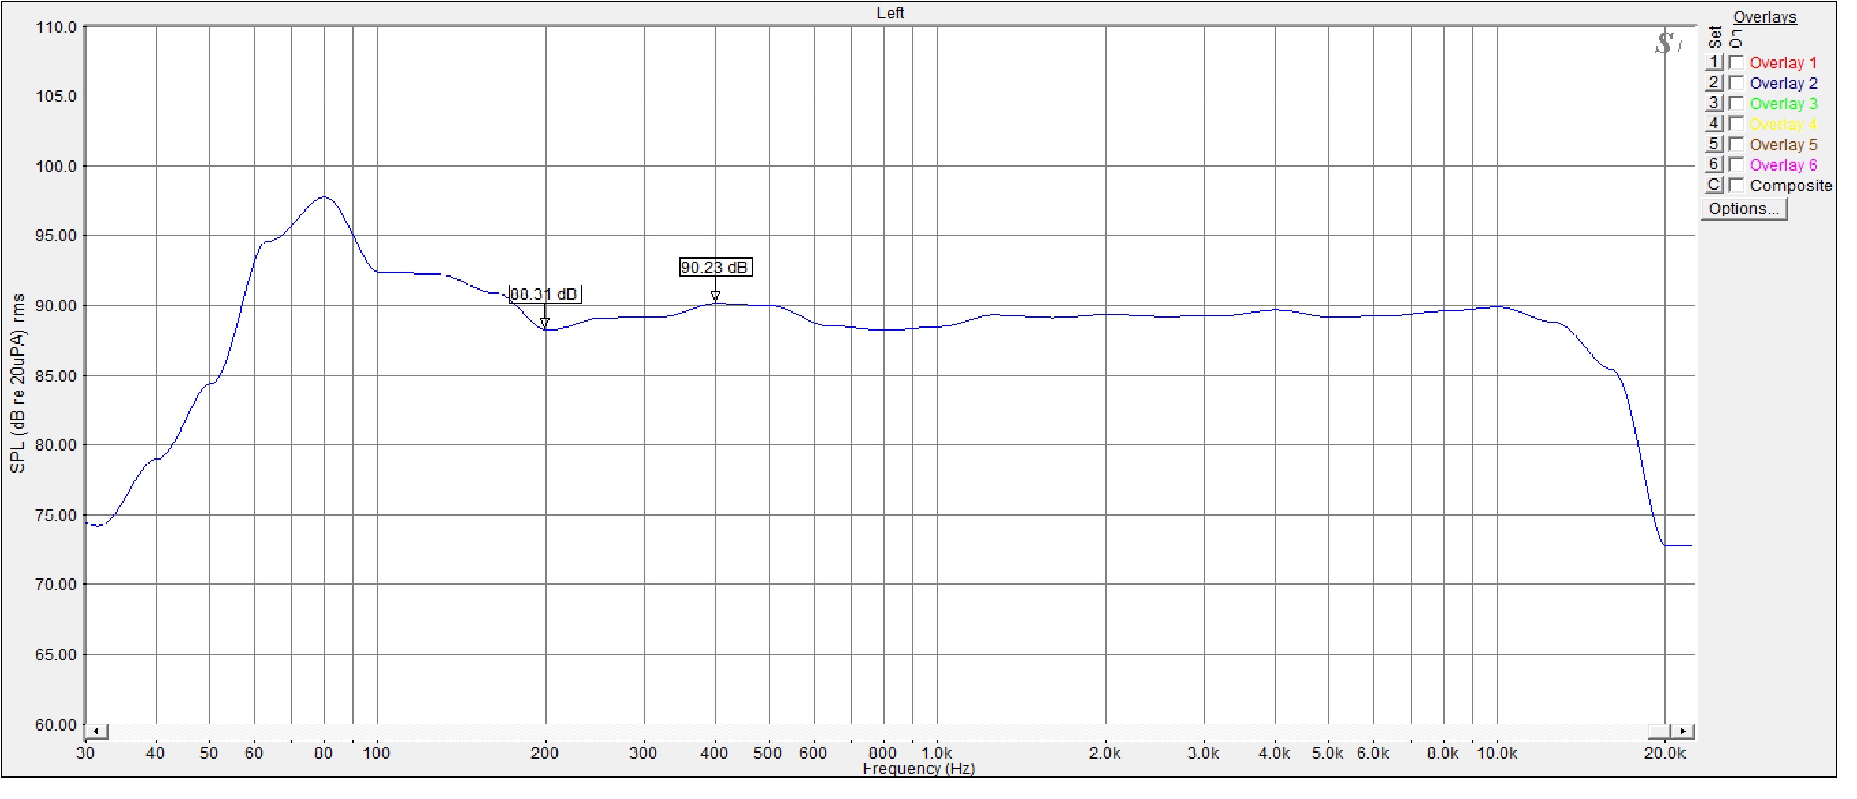Click the Set 6 overlay button
Viewport: 1857px width, 799px height.
(1714, 165)
